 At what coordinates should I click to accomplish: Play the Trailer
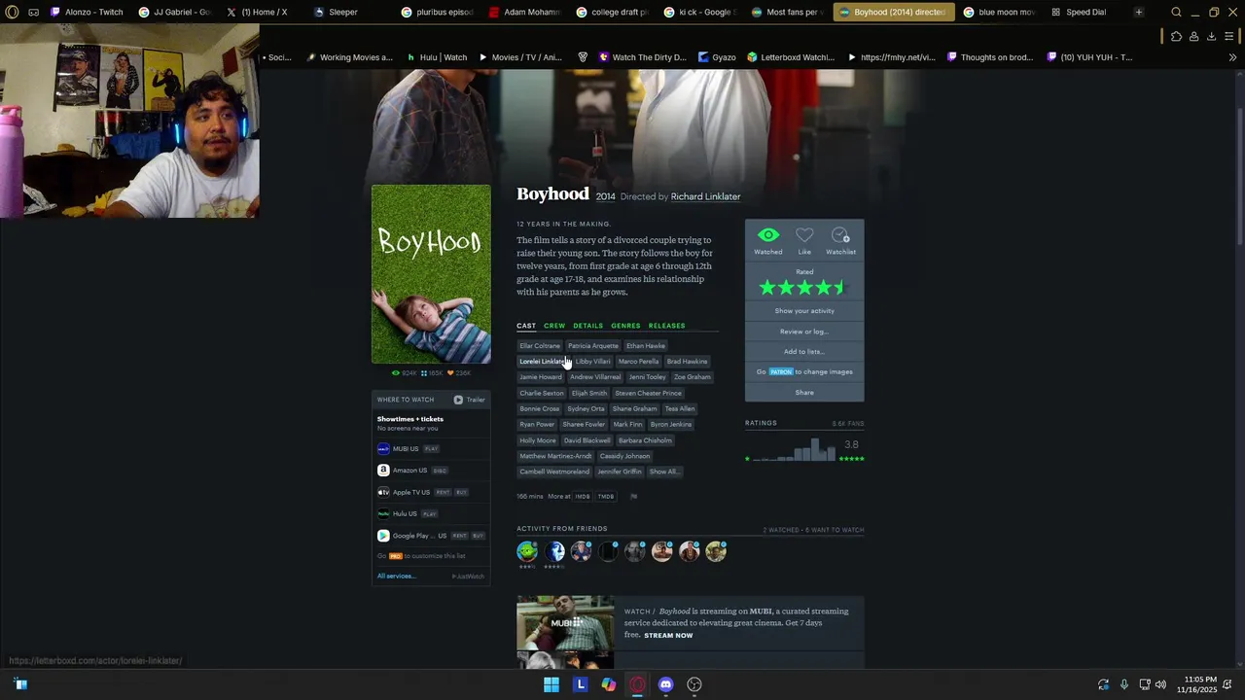tap(470, 400)
